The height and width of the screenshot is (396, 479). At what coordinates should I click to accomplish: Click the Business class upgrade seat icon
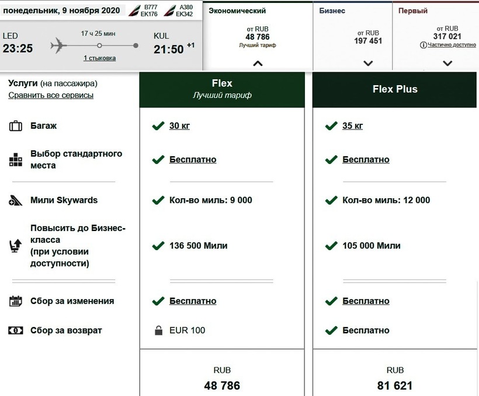click(x=16, y=246)
